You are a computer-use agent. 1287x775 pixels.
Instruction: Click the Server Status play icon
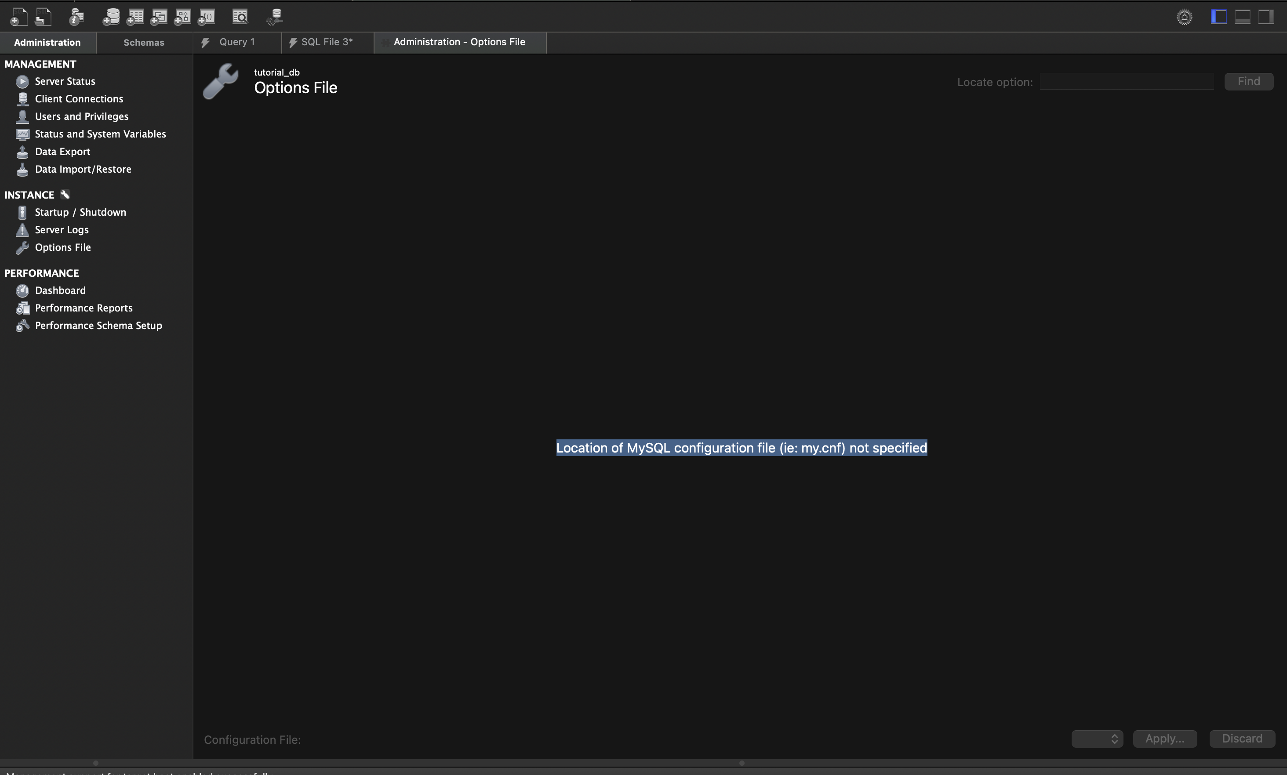click(x=22, y=81)
